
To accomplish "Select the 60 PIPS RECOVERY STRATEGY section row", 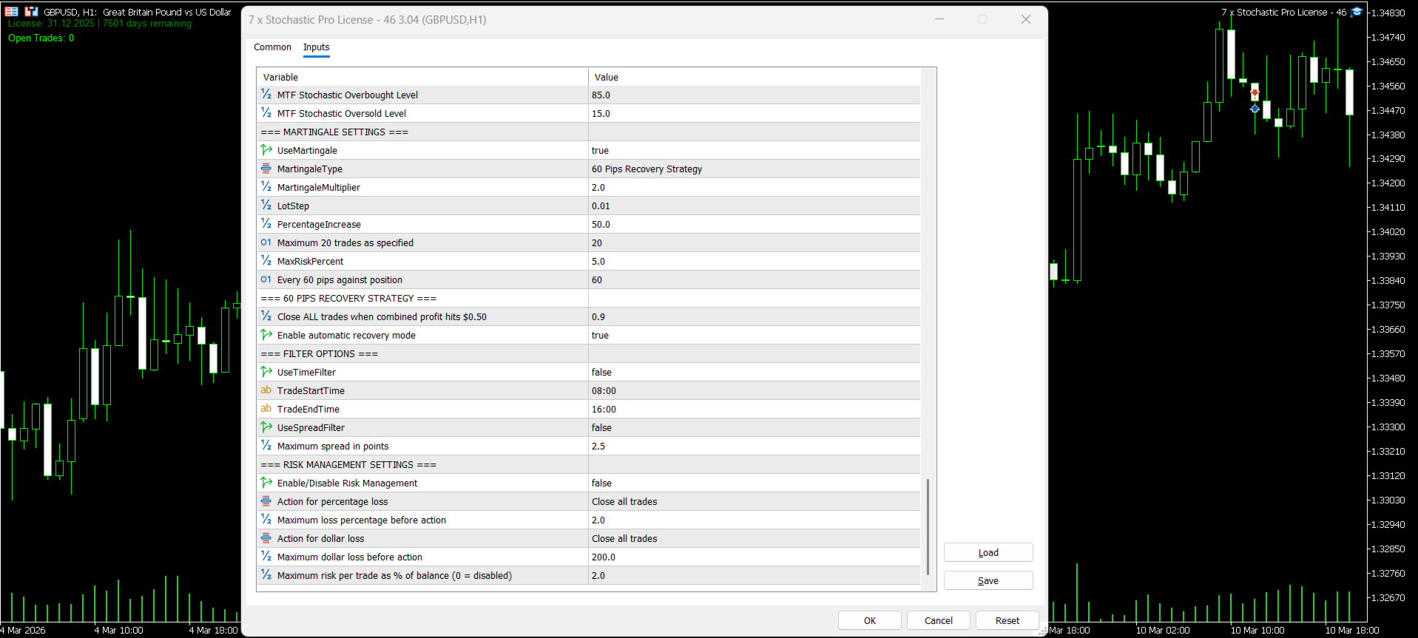I will pyautogui.click(x=588, y=298).
